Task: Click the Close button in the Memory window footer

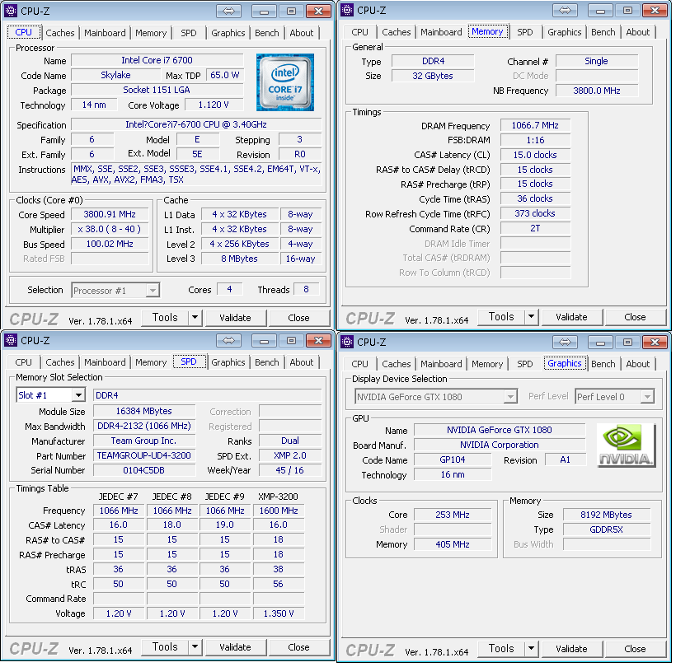Action: point(635,317)
